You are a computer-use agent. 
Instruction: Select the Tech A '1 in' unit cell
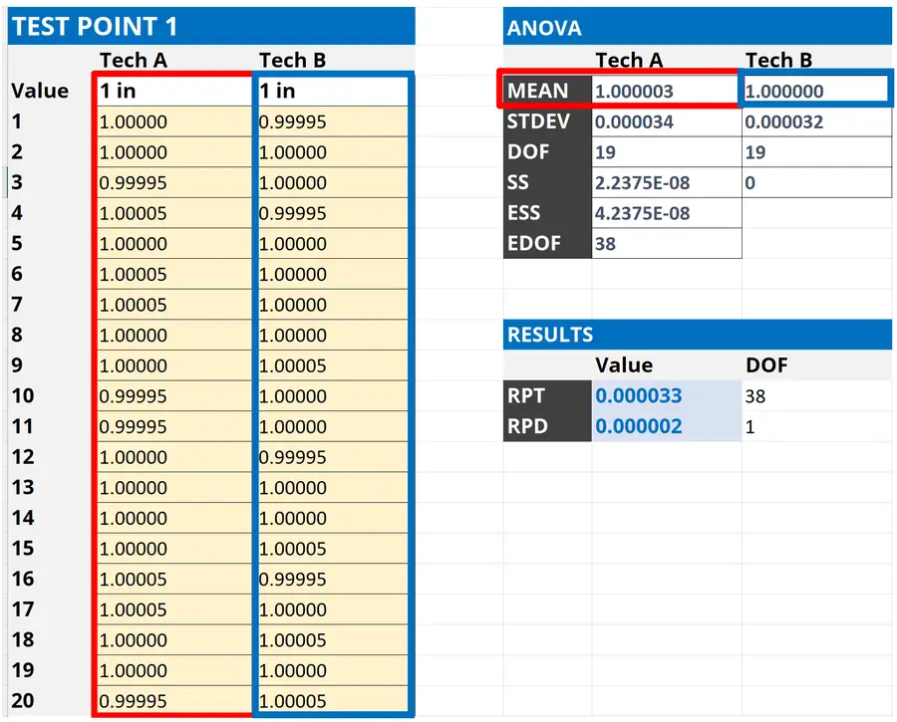pyautogui.click(x=173, y=91)
